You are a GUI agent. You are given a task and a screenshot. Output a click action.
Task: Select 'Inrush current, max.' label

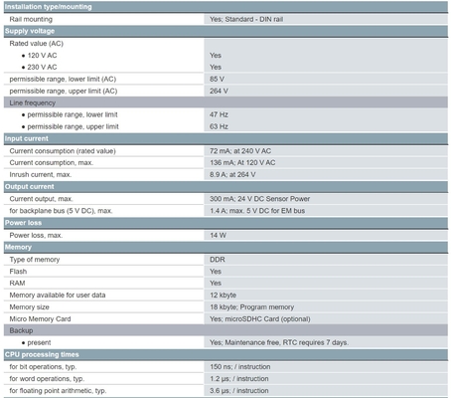pos(41,174)
